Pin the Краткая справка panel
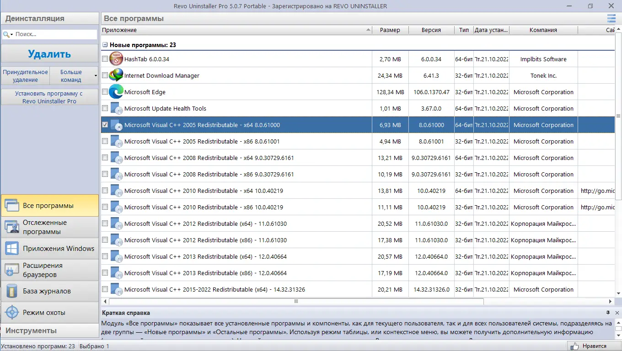Screen dimensions: 622x351 [x=608, y=313]
